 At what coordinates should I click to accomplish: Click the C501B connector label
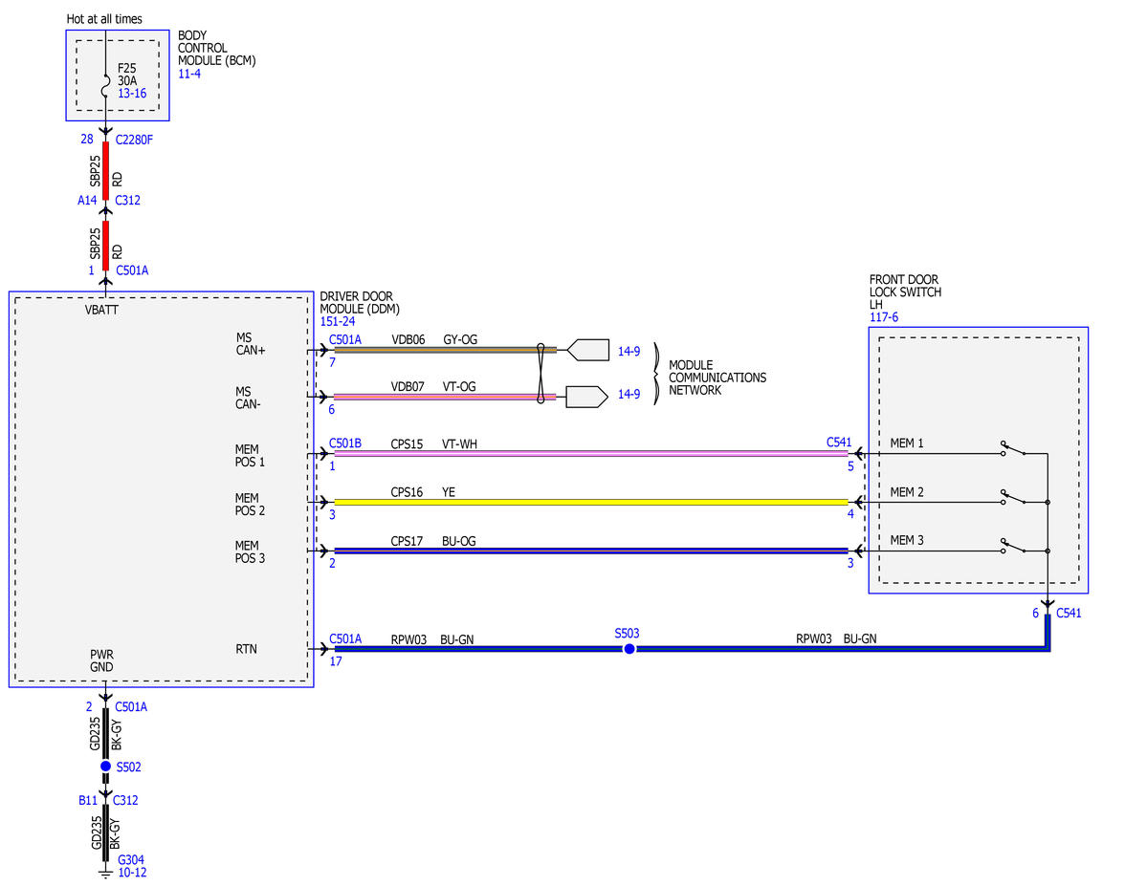[345, 443]
